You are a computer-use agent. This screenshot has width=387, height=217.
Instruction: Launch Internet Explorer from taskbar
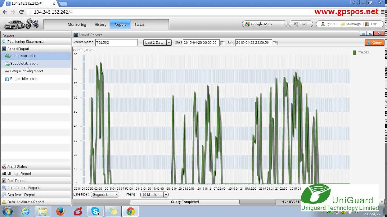click(x=25, y=212)
